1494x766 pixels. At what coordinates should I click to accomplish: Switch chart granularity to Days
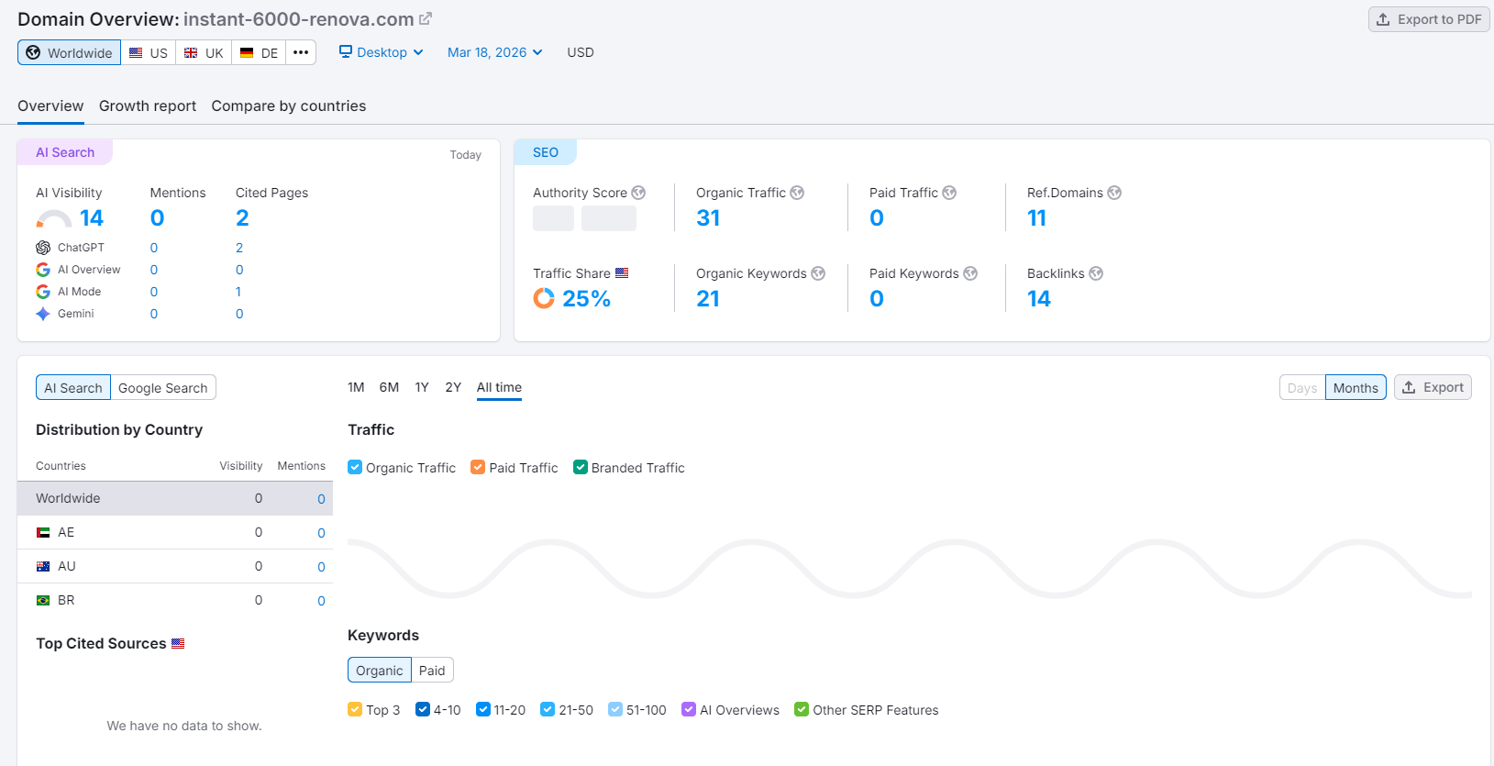1302,388
